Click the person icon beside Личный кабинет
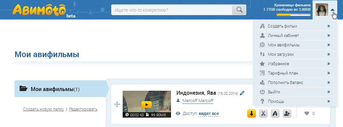This screenshot has width=343, height=127. tap(262, 36)
